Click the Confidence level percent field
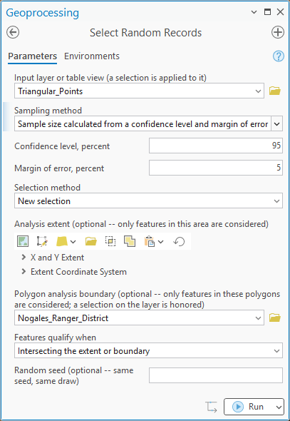This screenshot has width=290, height=421. (x=216, y=146)
